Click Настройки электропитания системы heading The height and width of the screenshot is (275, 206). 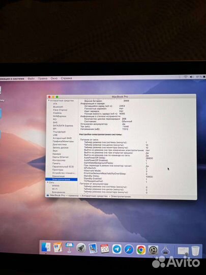pos(101,134)
